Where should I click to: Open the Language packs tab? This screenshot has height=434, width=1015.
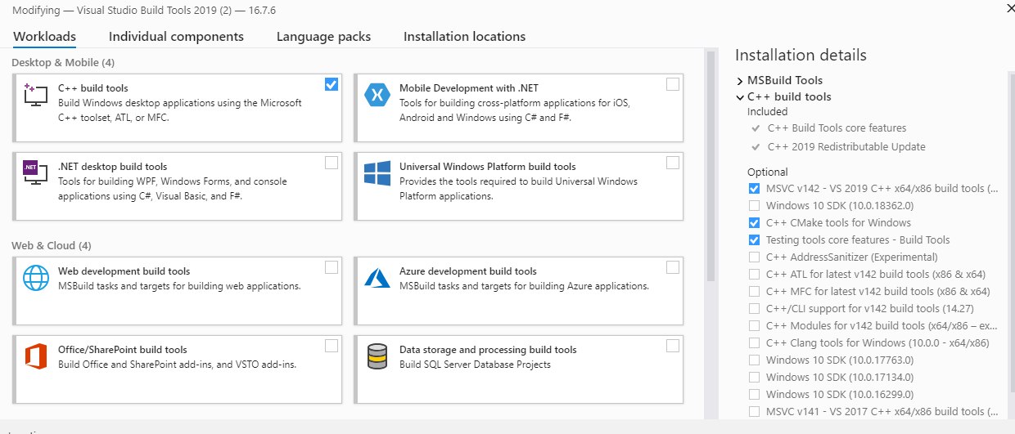(x=323, y=37)
